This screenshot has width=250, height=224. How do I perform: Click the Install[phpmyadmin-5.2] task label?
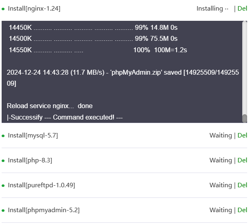coord(44,210)
